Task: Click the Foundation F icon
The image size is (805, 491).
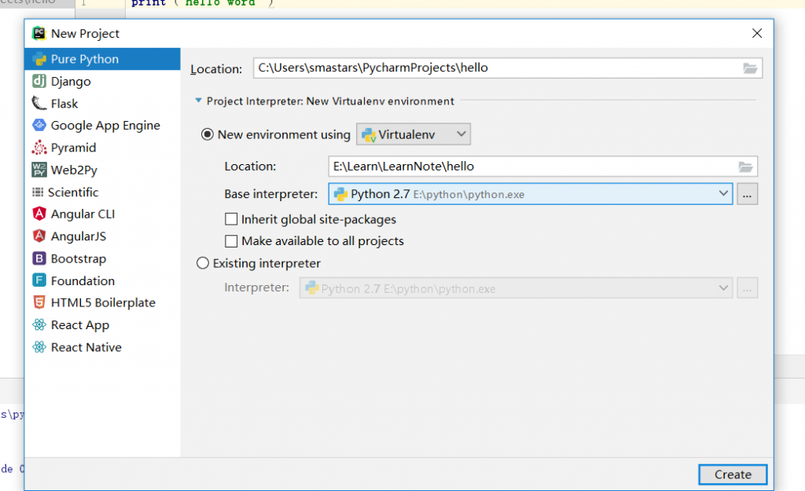Action: 39,280
